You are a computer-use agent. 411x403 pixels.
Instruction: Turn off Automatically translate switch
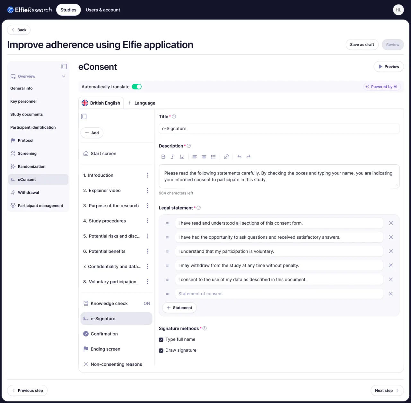coord(137,87)
